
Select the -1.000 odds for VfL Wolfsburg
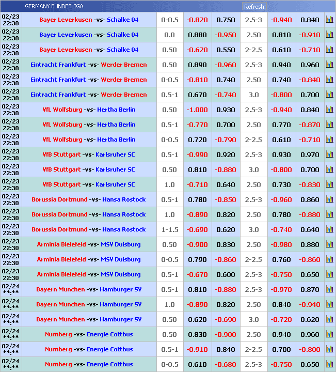coord(197,110)
